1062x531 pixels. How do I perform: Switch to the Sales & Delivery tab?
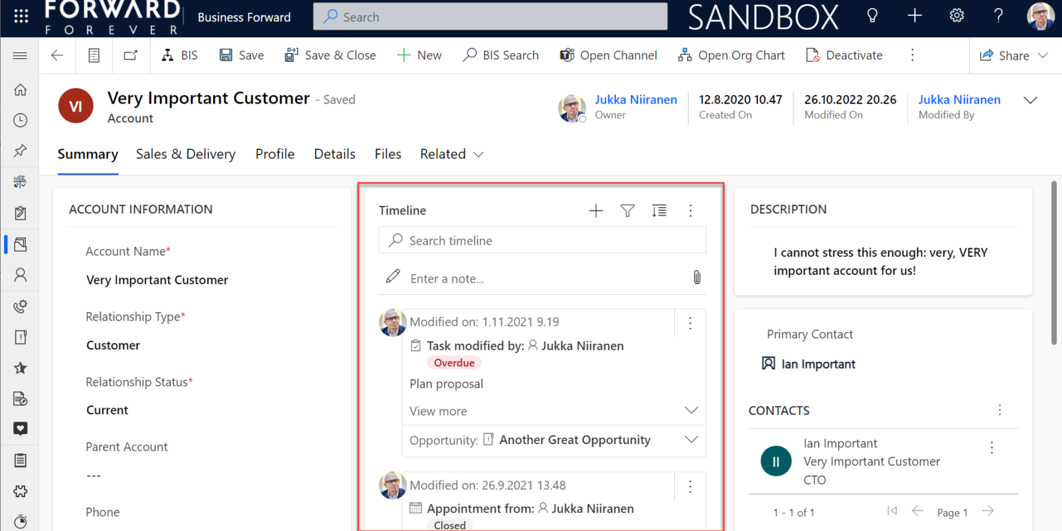coord(185,154)
